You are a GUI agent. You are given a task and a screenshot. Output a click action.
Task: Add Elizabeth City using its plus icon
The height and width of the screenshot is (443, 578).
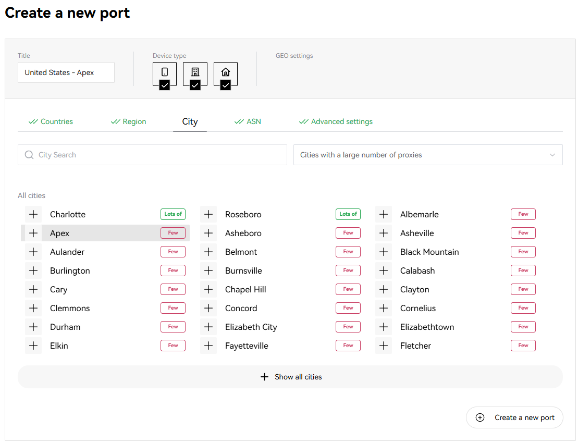pyautogui.click(x=208, y=327)
